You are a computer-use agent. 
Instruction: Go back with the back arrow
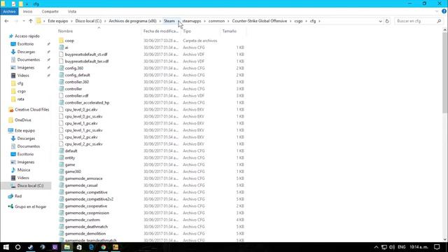point(6,21)
